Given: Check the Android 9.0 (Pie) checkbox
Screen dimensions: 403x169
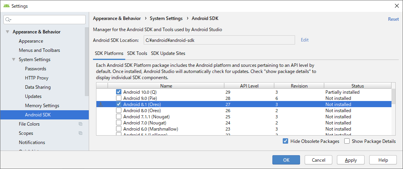Looking at the screenshot, I should 119,98.
